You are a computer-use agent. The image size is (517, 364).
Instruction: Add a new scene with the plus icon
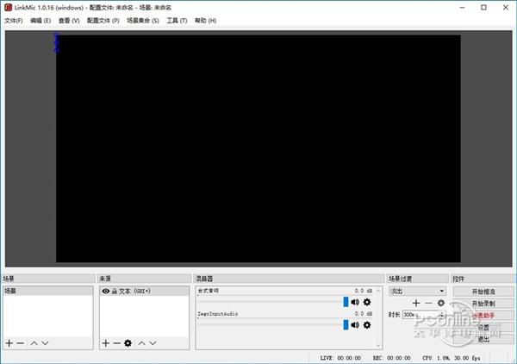pyautogui.click(x=9, y=343)
